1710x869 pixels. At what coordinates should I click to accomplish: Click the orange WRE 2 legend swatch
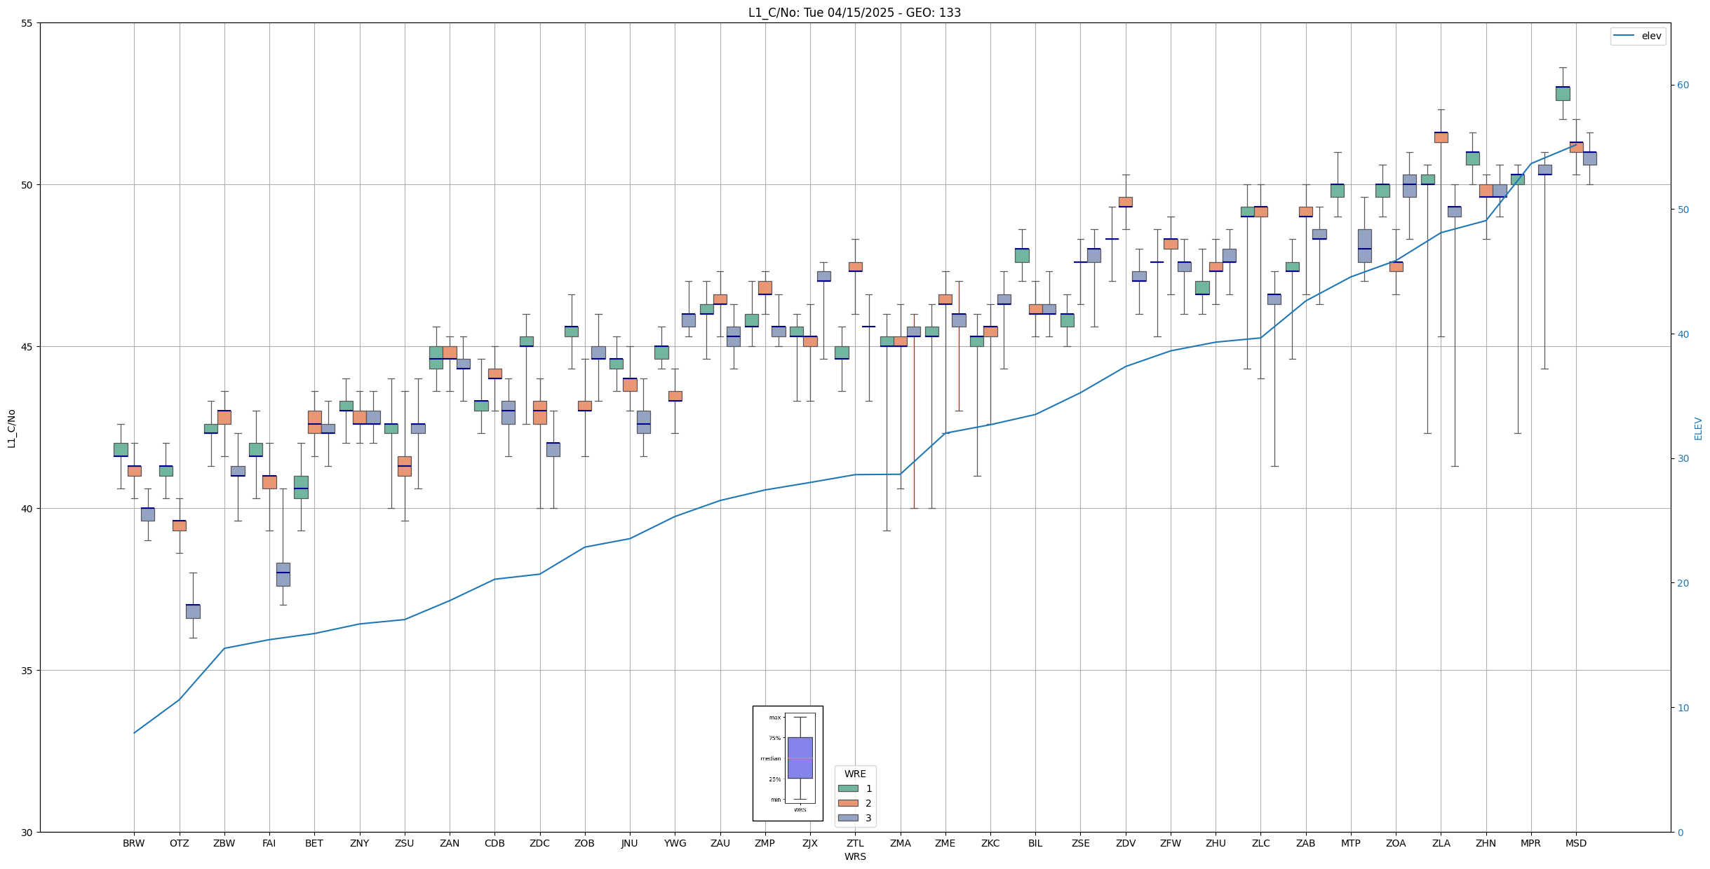[848, 803]
